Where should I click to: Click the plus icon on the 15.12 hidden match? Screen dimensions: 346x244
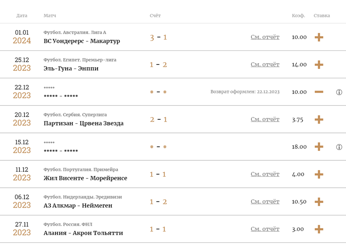click(x=319, y=147)
